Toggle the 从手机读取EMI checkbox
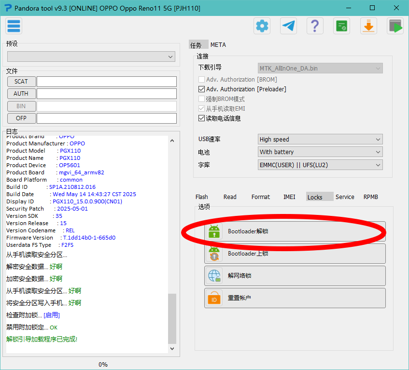Viewport: 409px width, 370px height. (201, 109)
